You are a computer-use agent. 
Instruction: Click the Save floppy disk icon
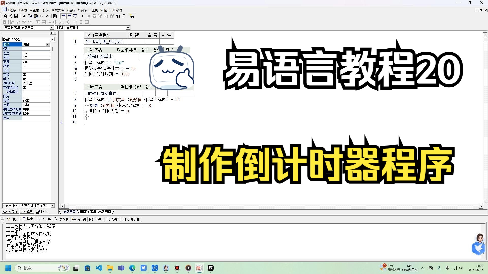pyautogui.click(x=16, y=16)
